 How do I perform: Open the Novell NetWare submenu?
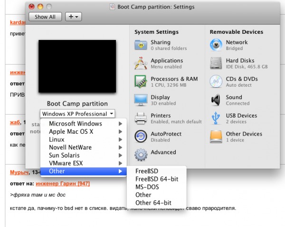click(84, 148)
